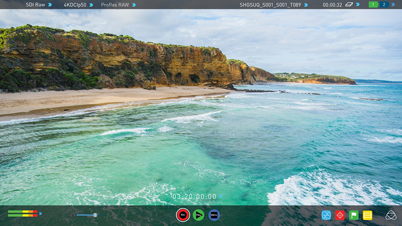Click the headphone volume icon
This screenshot has width=402, height=226.
tap(73, 215)
